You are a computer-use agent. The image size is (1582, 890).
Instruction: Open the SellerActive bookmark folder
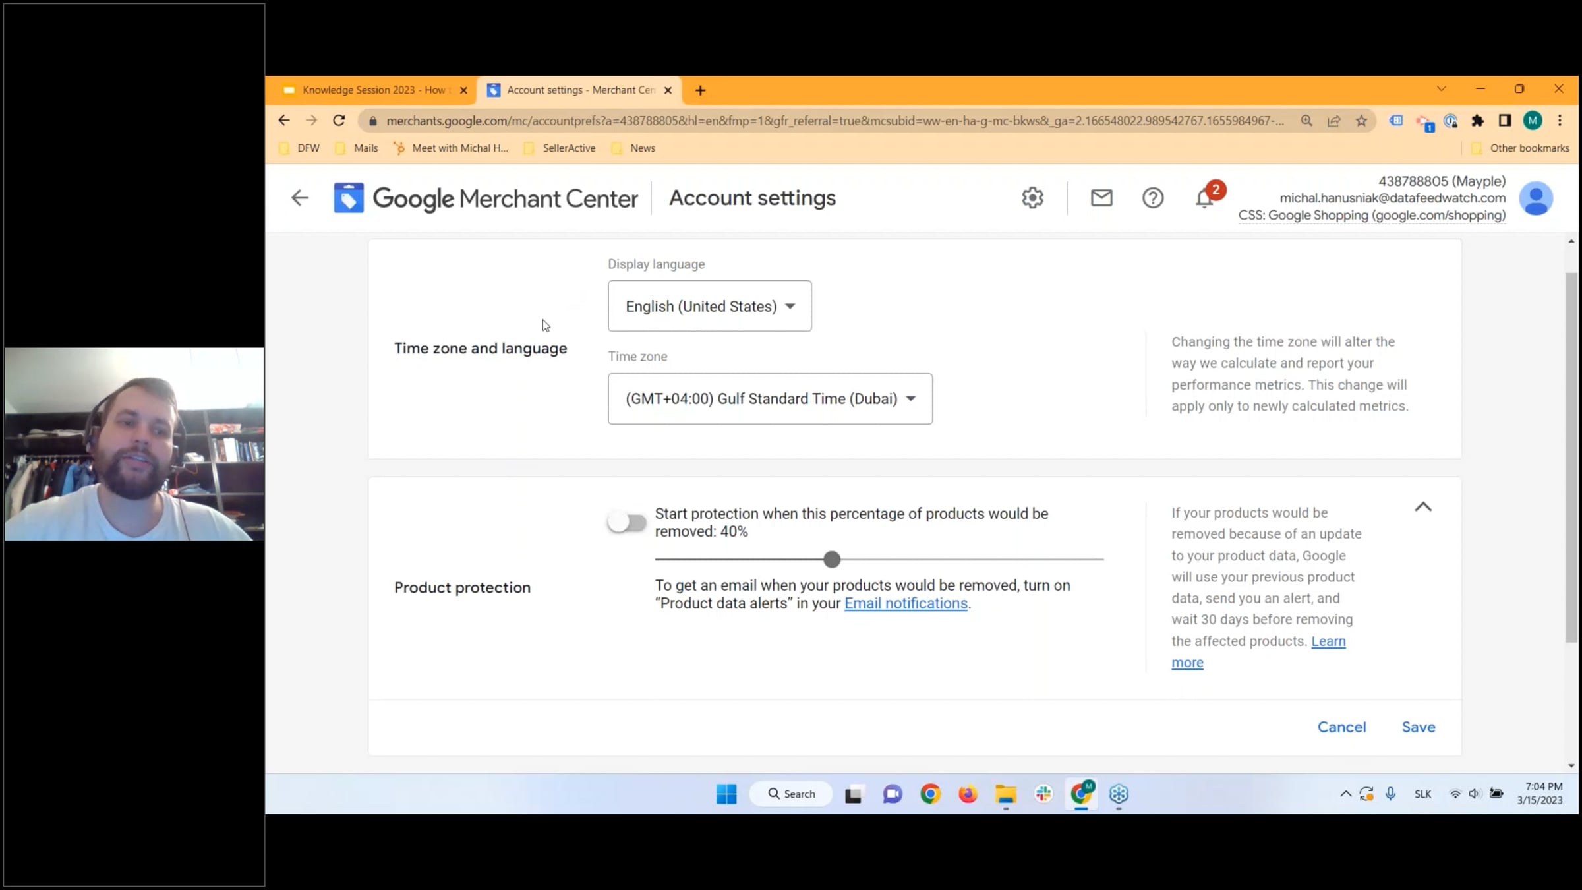click(x=560, y=148)
